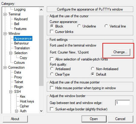
Task: Open the Terminal category
Action: coord(15,14)
